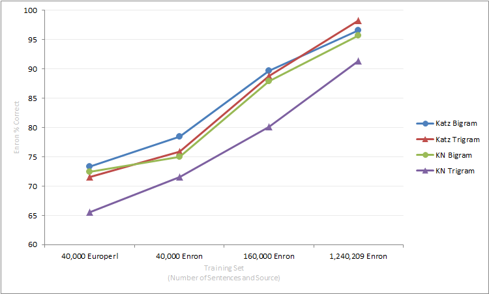The height and width of the screenshot is (294, 489).
Task: Click the 40,000 Europarl category label
Action: pos(89,256)
